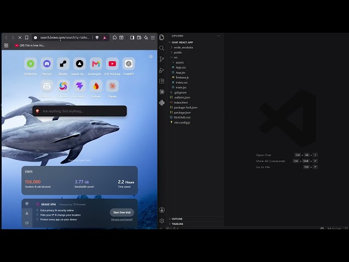Open Brave Wallet icon
The width and height of the screenshot is (349, 262).
click(139, 38)
